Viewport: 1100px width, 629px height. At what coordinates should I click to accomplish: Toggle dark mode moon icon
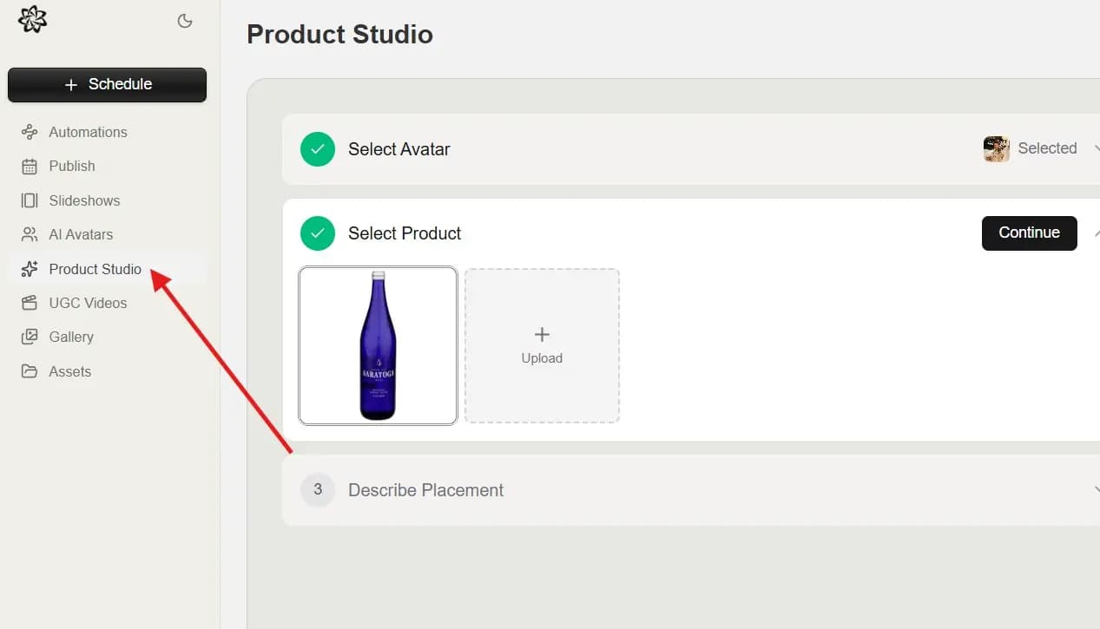(x=185, y=21)
